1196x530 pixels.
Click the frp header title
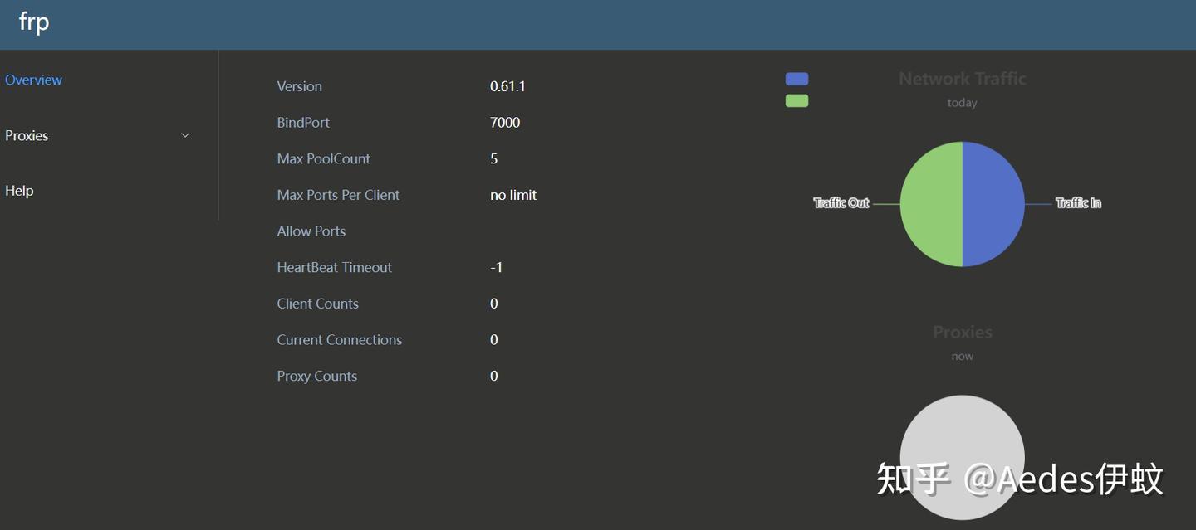pos(34,22)
